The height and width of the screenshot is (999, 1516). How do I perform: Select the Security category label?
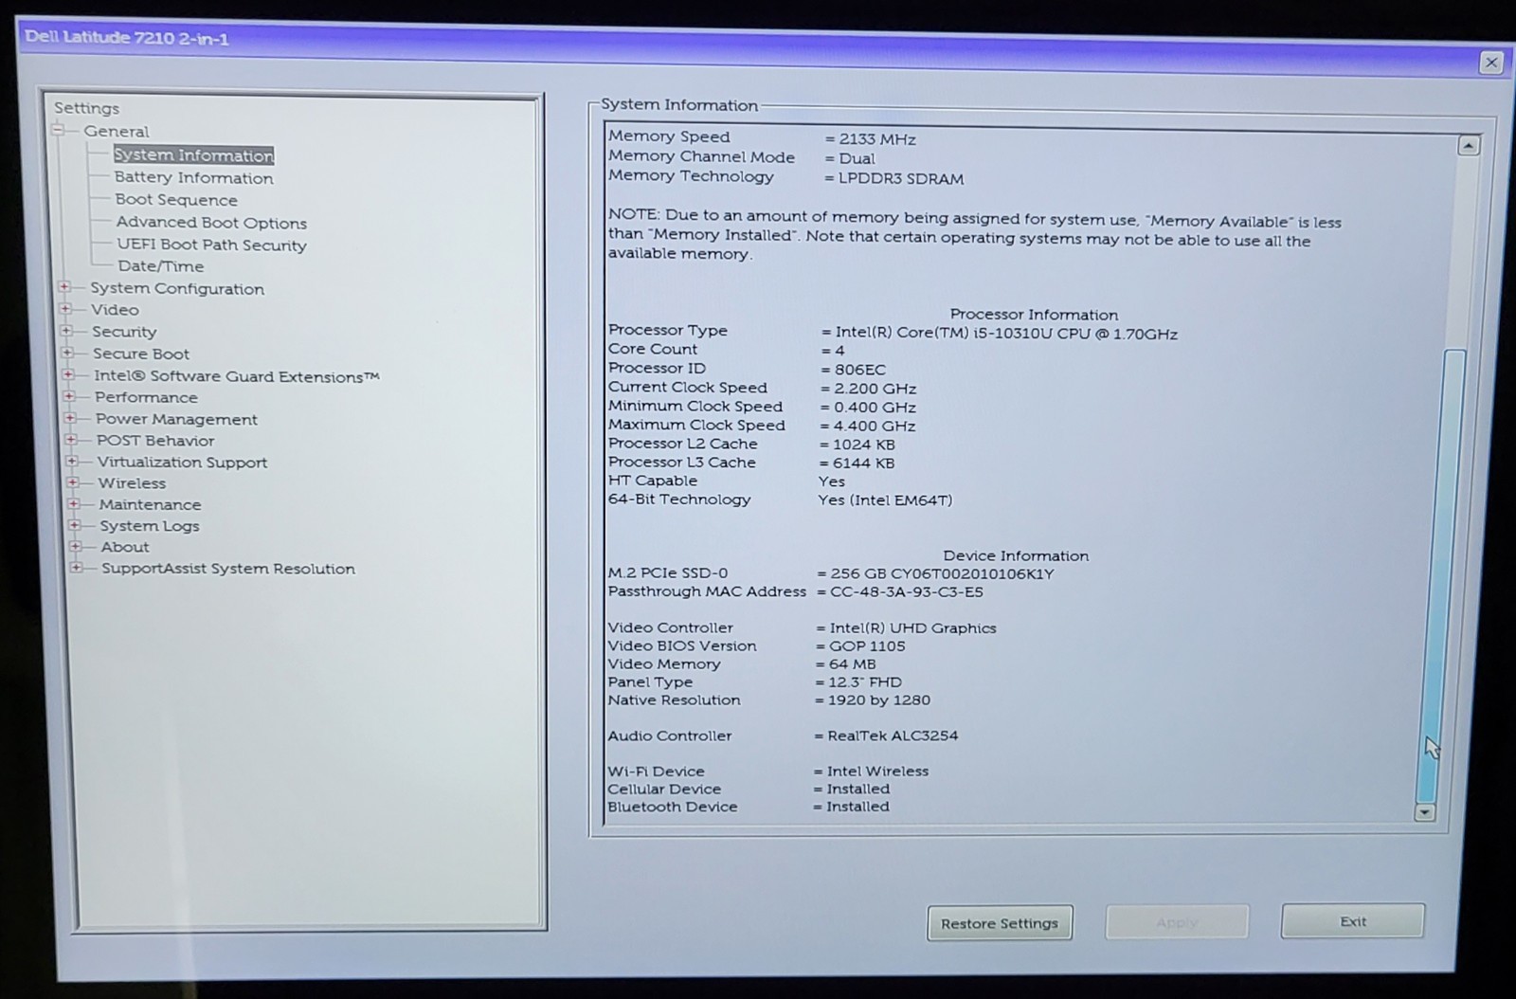click(x=124, y=332)
